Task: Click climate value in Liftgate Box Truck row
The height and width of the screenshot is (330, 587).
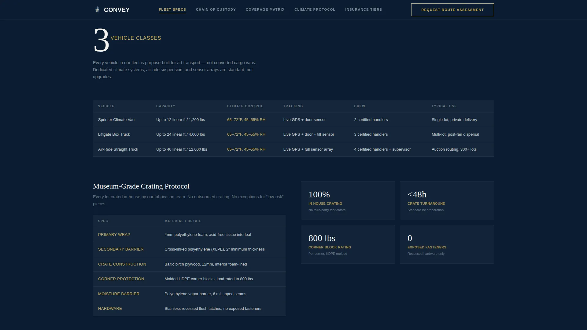Action: (246, 134)
